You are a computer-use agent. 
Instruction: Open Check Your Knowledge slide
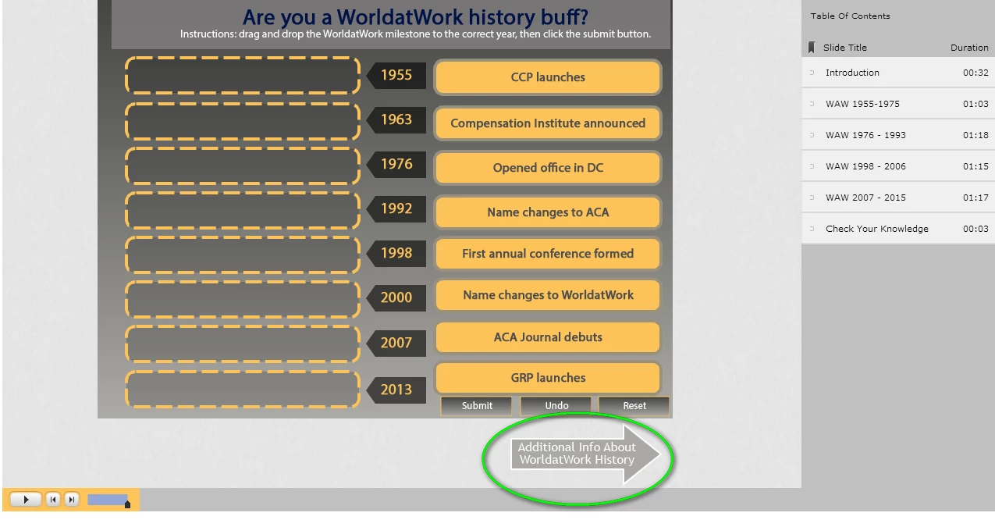click(x=898, y=229)
